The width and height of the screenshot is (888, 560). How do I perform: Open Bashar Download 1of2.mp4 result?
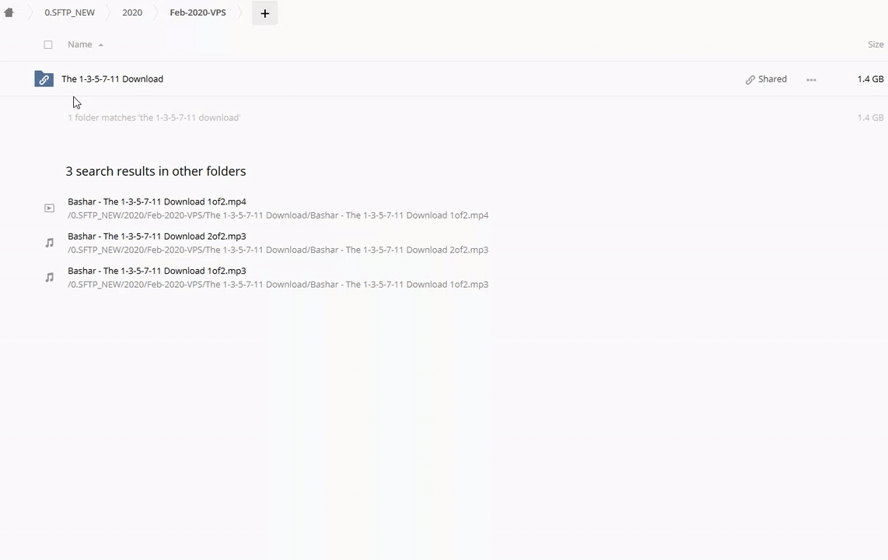click(x=157, y=201)
